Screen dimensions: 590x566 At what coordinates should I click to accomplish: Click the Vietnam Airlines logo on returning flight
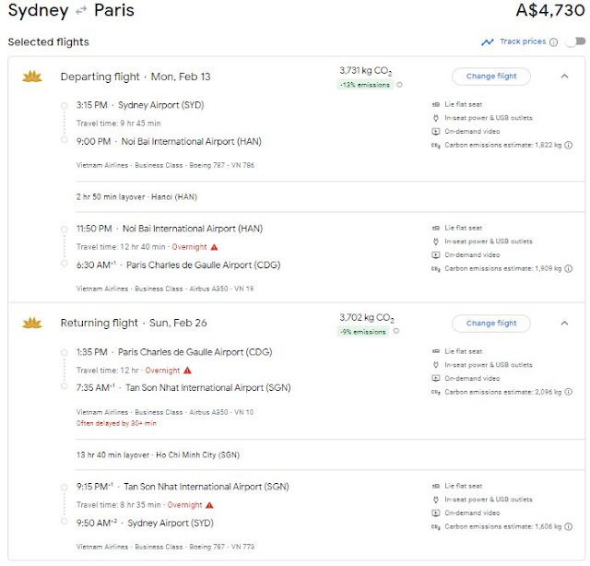pyautogui.click(x=32, y=323)
